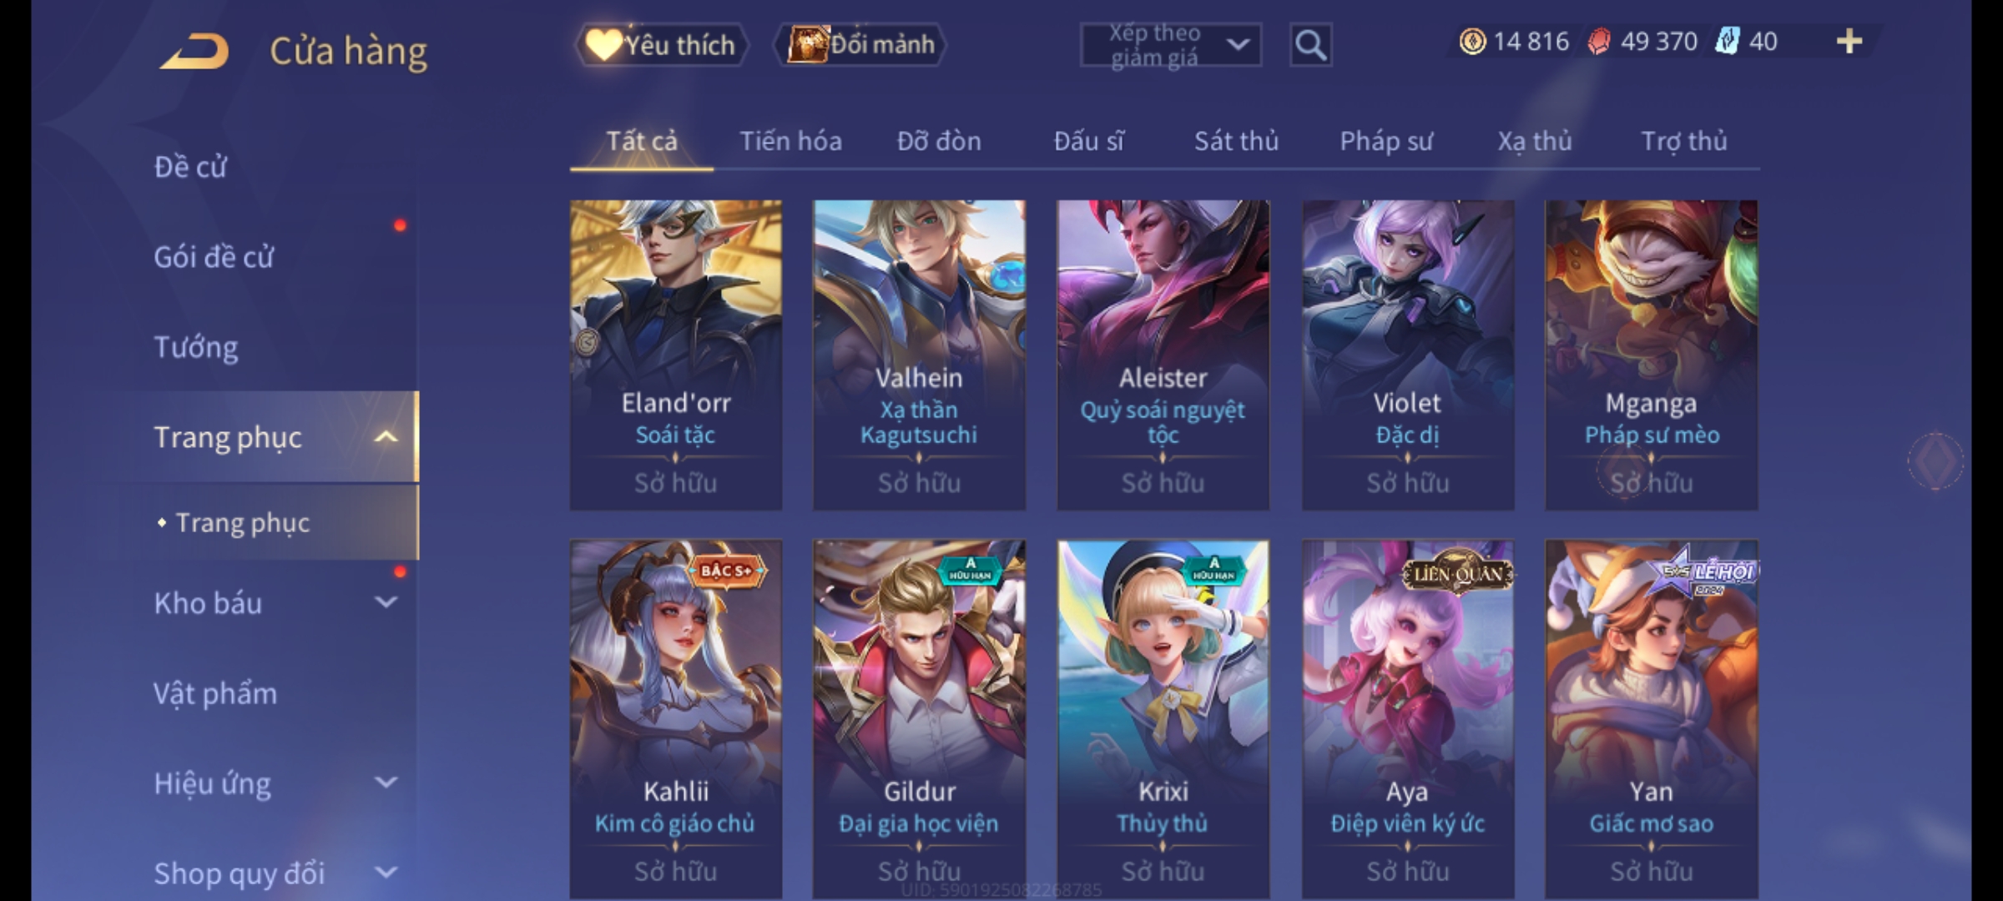This screenshot has height=901, width=2003.
Task: Open Đổi mảnh fragment exchange
Action: (x=861, y=45)
